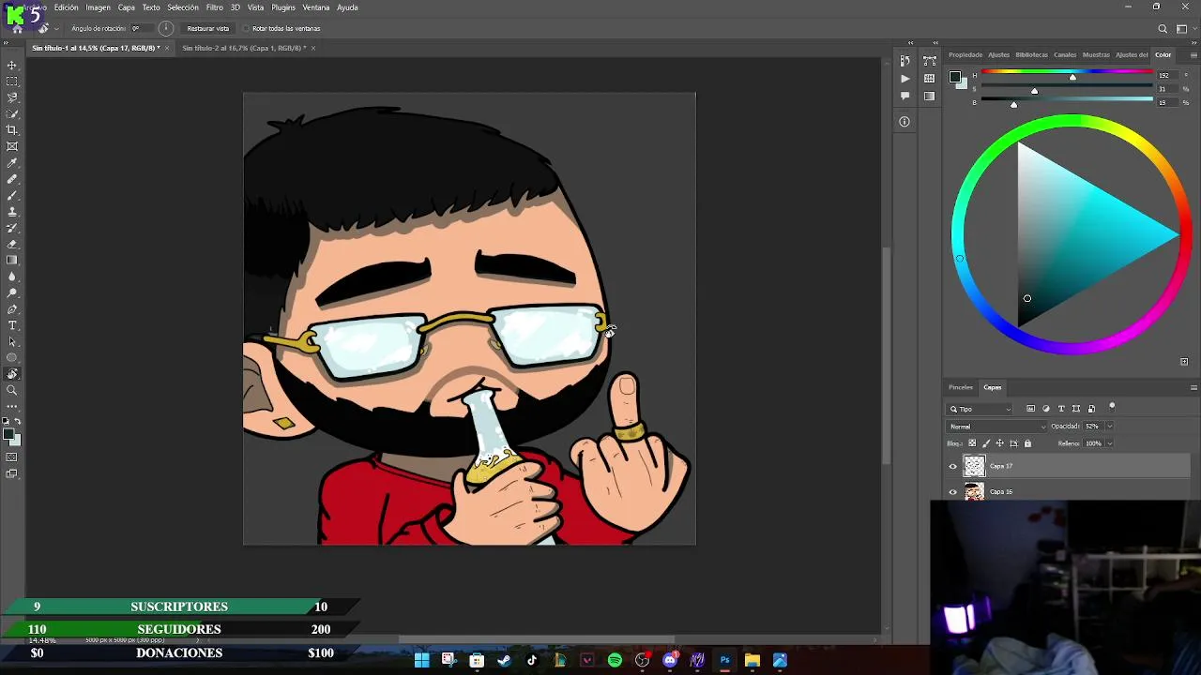
Task: Click the foreground color swatch in Color panel
Action: [954, 77]
